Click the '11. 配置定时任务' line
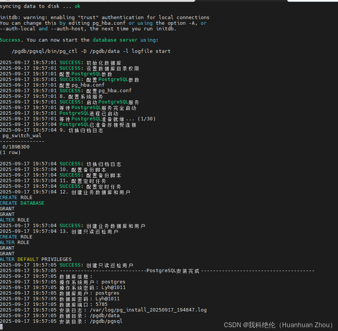The width and height of the screenshot is (338, 331). tap(53, 181)
